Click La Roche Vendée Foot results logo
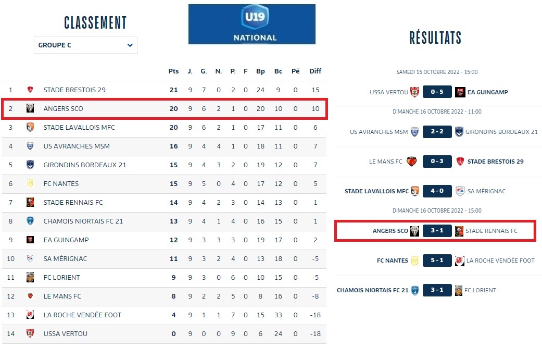The width and height of the screenshot is (542, 347). pyautogui.click(x=460, y=261)
